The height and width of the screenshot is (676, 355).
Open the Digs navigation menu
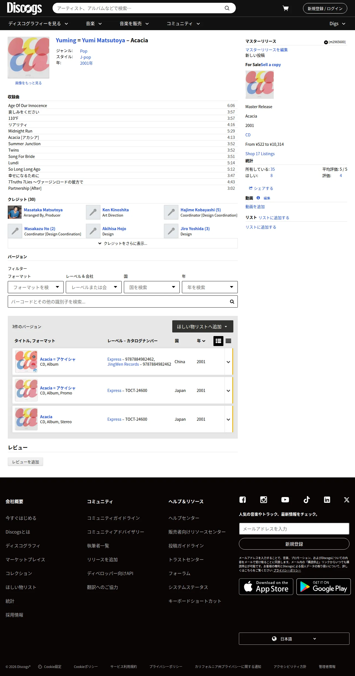tap(337, 24)
